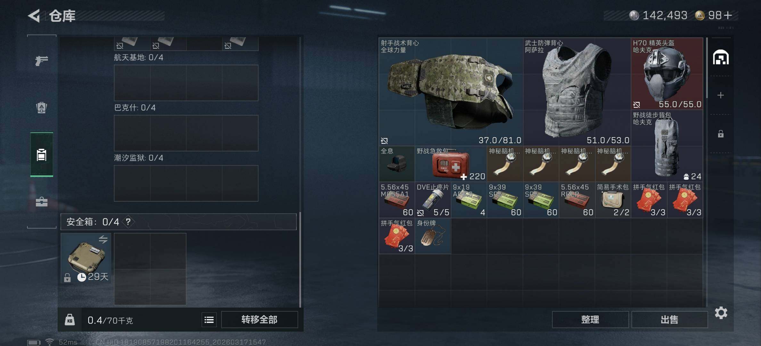Add a new stash page with plus
Viewport: 761px width, 346px height.
[721, 95]
